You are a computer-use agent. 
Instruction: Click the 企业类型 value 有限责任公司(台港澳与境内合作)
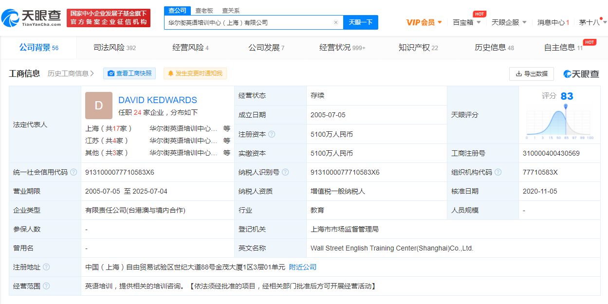(x=135, y=210)
